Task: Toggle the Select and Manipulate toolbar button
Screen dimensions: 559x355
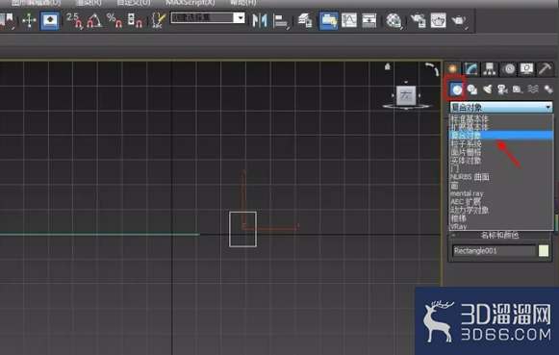Action: pyautogui.click(x=50, y=20)
